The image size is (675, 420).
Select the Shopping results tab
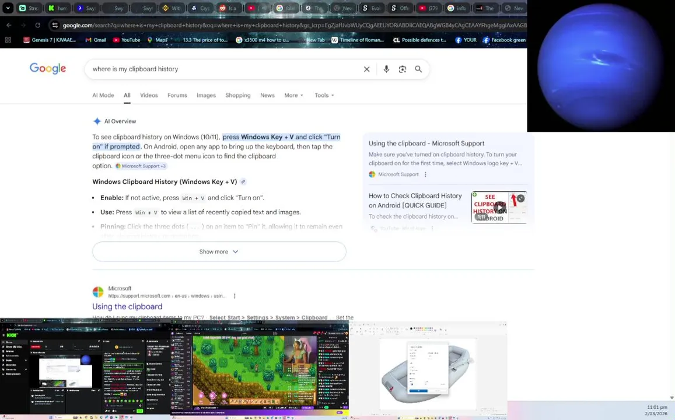pyautogui.click(x=238, y=96)
